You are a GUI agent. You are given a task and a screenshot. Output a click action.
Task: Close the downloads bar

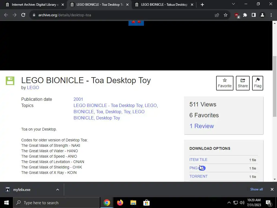tap(272, 189)
